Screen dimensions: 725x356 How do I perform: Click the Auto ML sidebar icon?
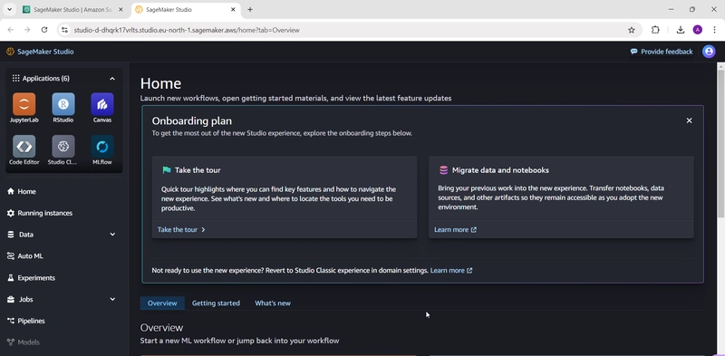tap(11, 256)
